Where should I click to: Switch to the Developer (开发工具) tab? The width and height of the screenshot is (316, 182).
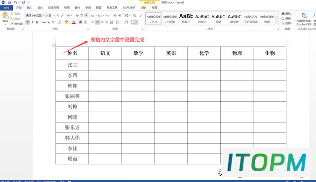coord(112,8)
